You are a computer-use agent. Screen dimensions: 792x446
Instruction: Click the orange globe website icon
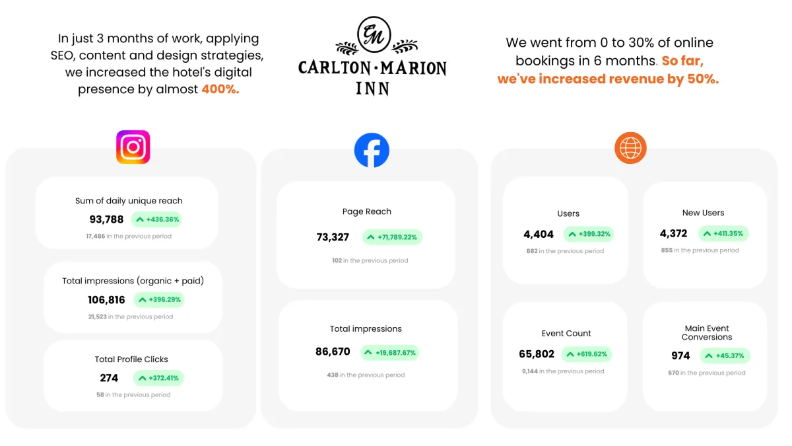(x=630, y=148)
